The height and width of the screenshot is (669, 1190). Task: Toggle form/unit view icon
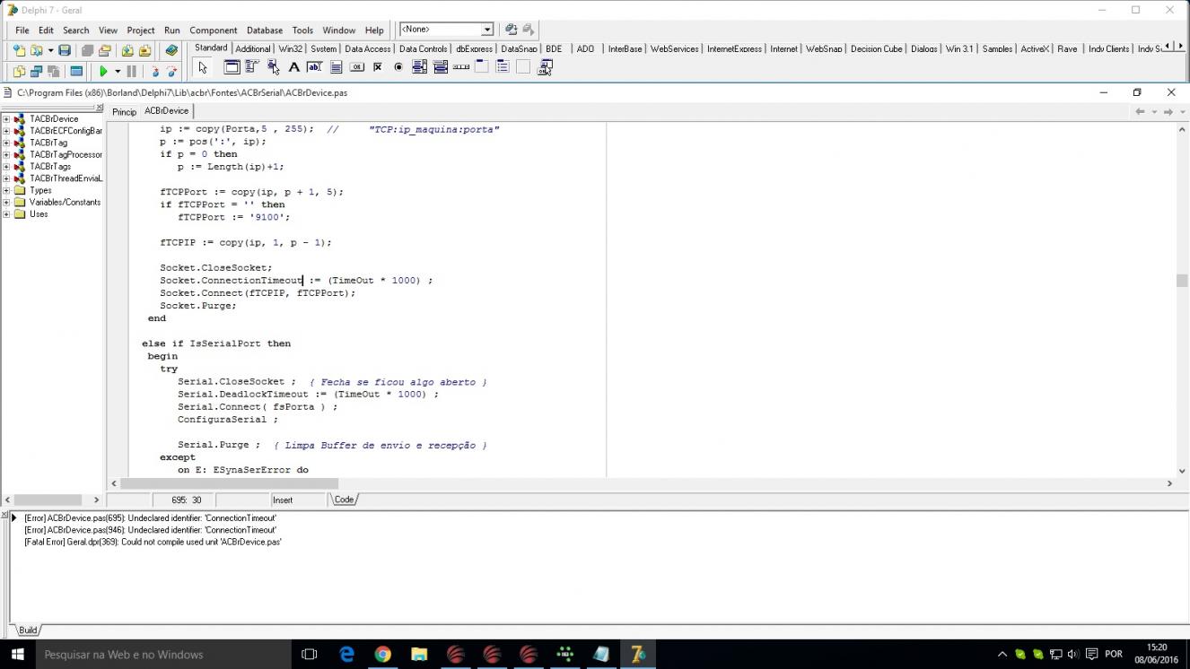coord(76,71)
